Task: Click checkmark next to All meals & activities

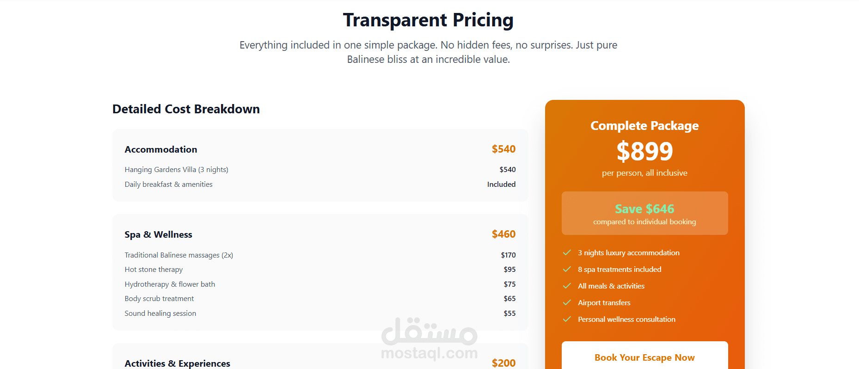Action: [567, 286]
